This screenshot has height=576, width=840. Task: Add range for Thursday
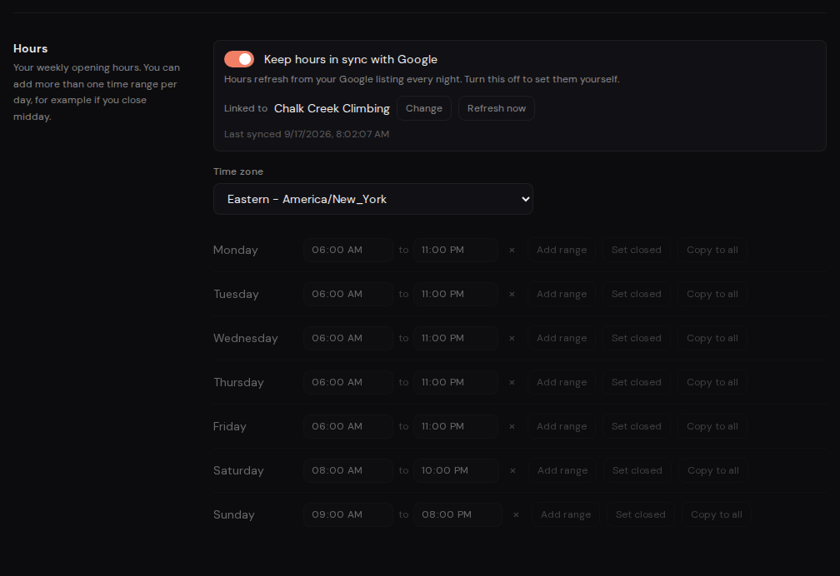tap(562, 382)
